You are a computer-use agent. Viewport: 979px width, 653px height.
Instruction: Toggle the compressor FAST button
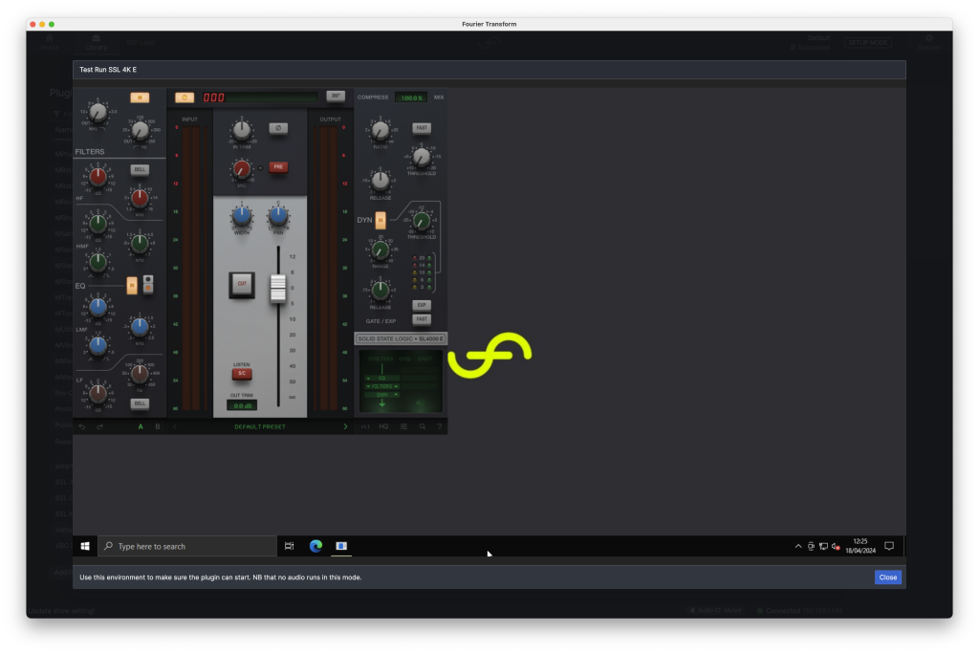click(422, 128)
